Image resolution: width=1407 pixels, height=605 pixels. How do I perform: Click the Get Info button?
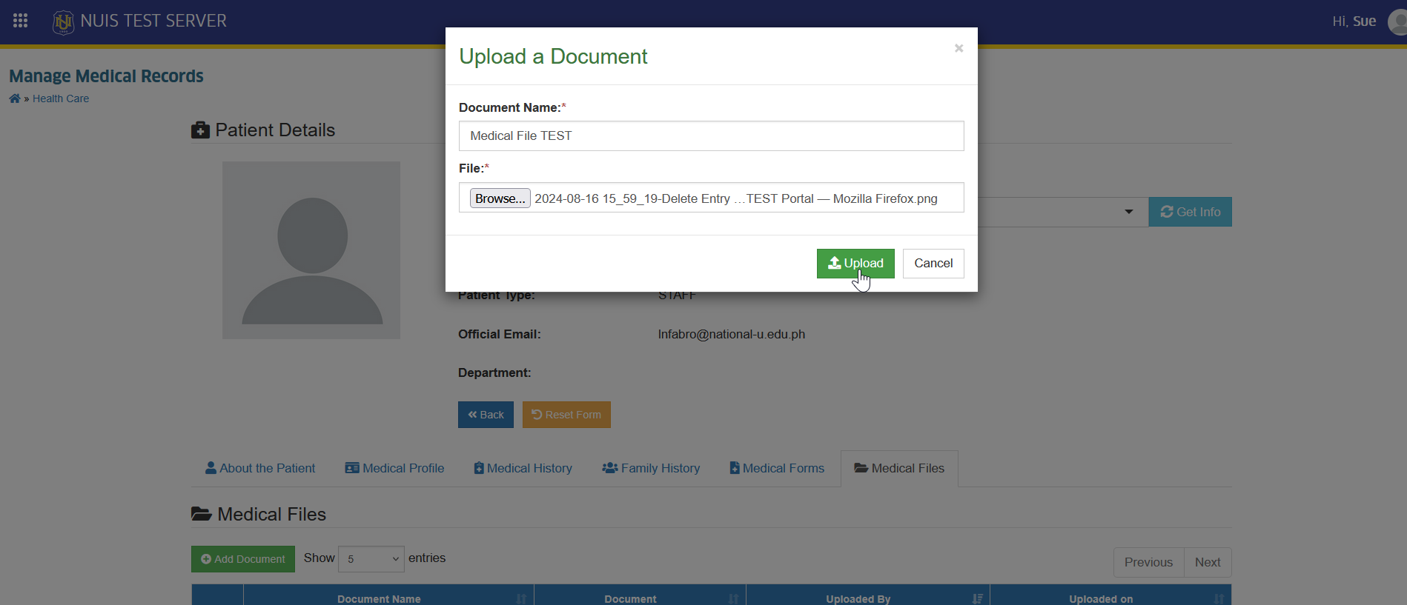(1191, 212)
